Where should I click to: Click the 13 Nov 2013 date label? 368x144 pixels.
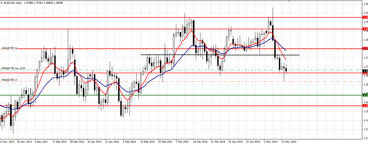point(7,142)
